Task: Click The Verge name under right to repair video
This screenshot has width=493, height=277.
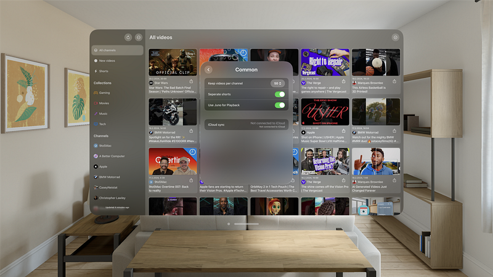Action: click(314, 83)
